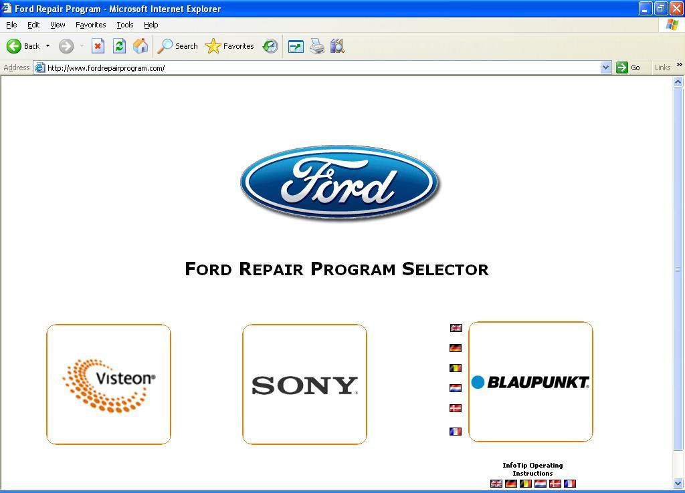Open InfoTip instructions Dutch flag
This screenshot has width=685, height=493.
click(541, 484)
